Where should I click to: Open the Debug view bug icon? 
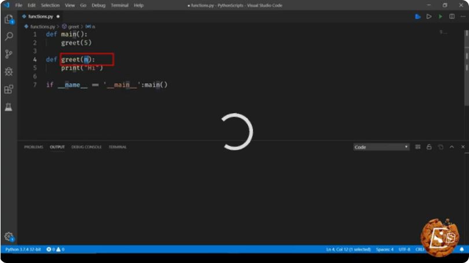(x=9, y=71)
